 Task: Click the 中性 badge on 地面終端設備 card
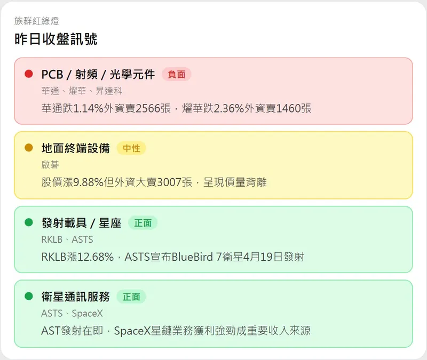(x=131, y=148)
